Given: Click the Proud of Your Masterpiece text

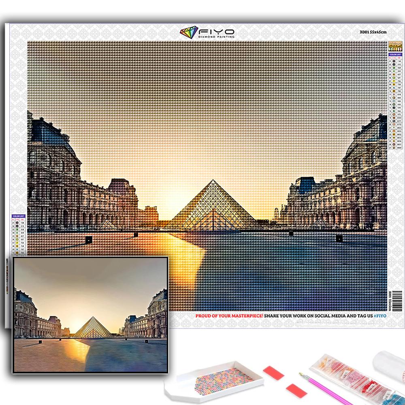Looking at the screenshot, I should point(229,315).
